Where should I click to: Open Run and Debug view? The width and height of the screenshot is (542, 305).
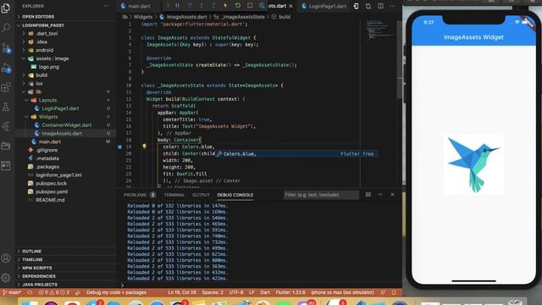point(6,68)
